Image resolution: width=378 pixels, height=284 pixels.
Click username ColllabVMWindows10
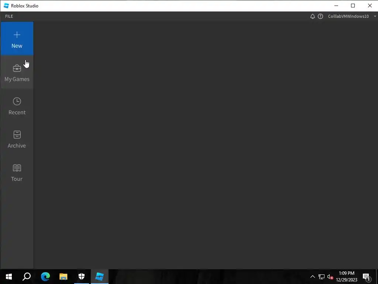tap(348, 16)
